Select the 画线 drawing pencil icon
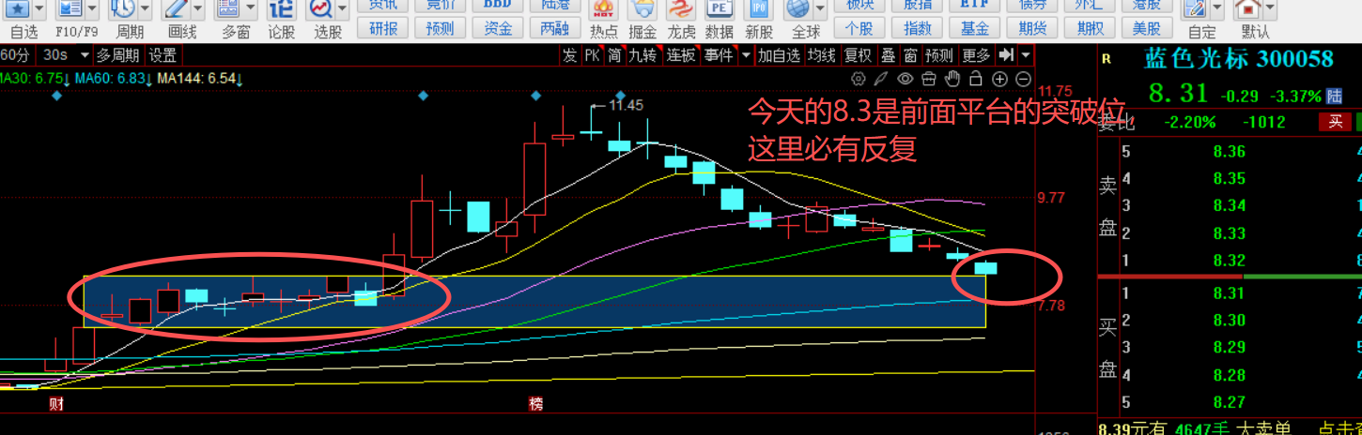Screen dimensions: 1362x435 [177, 8]
